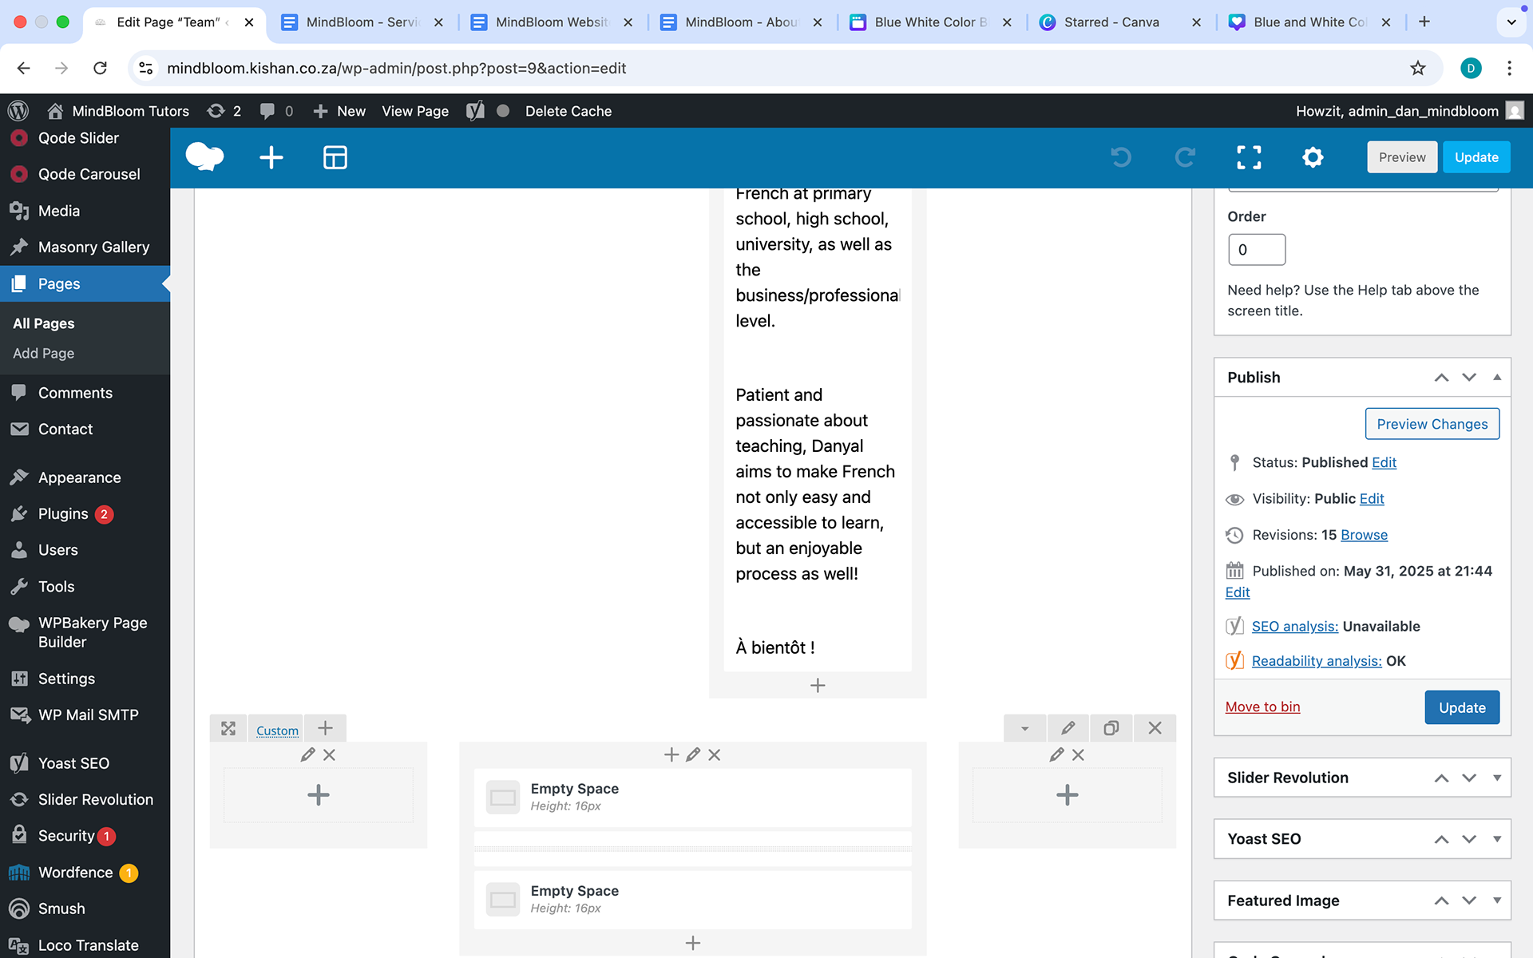The height and width of the screenshot is (958, 1533).
Task: Add new element with plus icon in blue toolbar
Action: [271, 157]
